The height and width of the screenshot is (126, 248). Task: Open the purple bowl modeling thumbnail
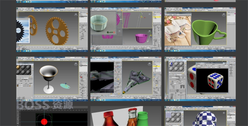[x=126, y=29]
